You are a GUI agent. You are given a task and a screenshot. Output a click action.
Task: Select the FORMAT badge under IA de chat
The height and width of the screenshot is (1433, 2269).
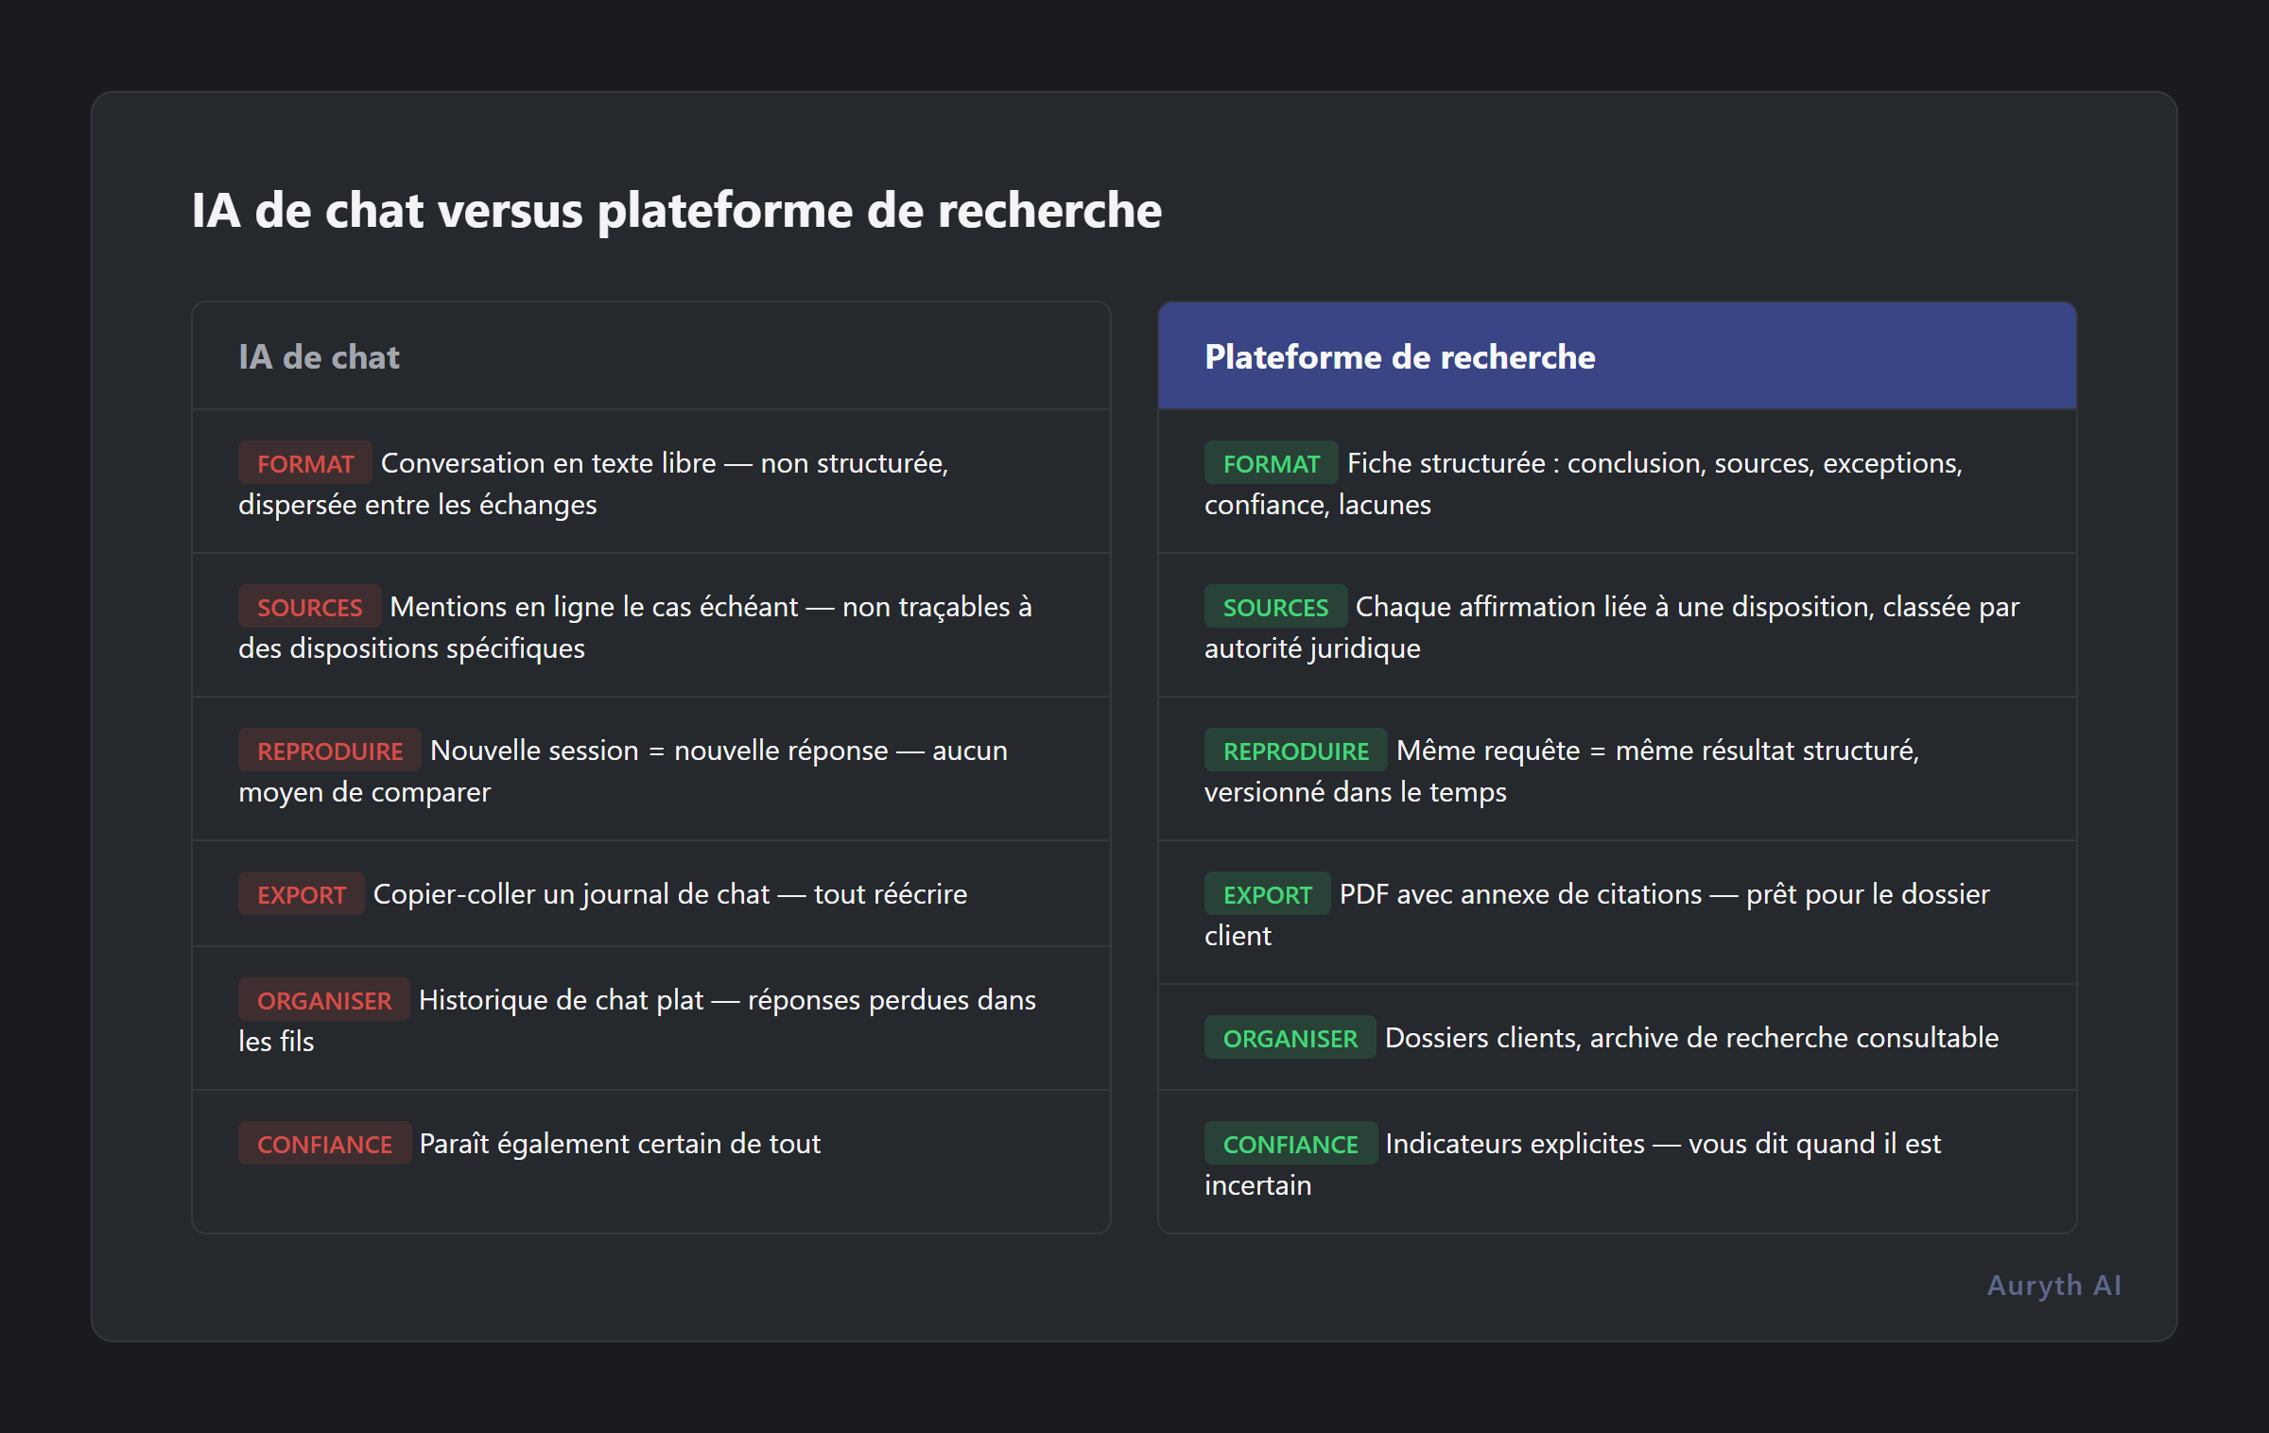(x=304, y=463)
